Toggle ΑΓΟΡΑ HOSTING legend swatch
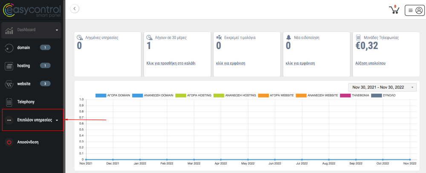The height and width of the screenshot is (173, 426). [181, 95]
